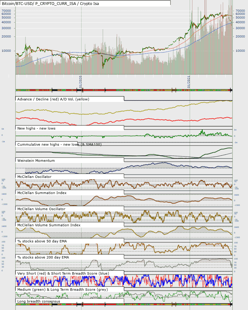This screenshot has width=248, height=310.
Task: Click the 10000 price label on left axis
Action: point(6,51)
